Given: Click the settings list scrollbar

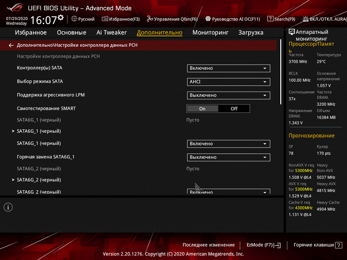Looking at the screenshot, I should pos(281,72).
